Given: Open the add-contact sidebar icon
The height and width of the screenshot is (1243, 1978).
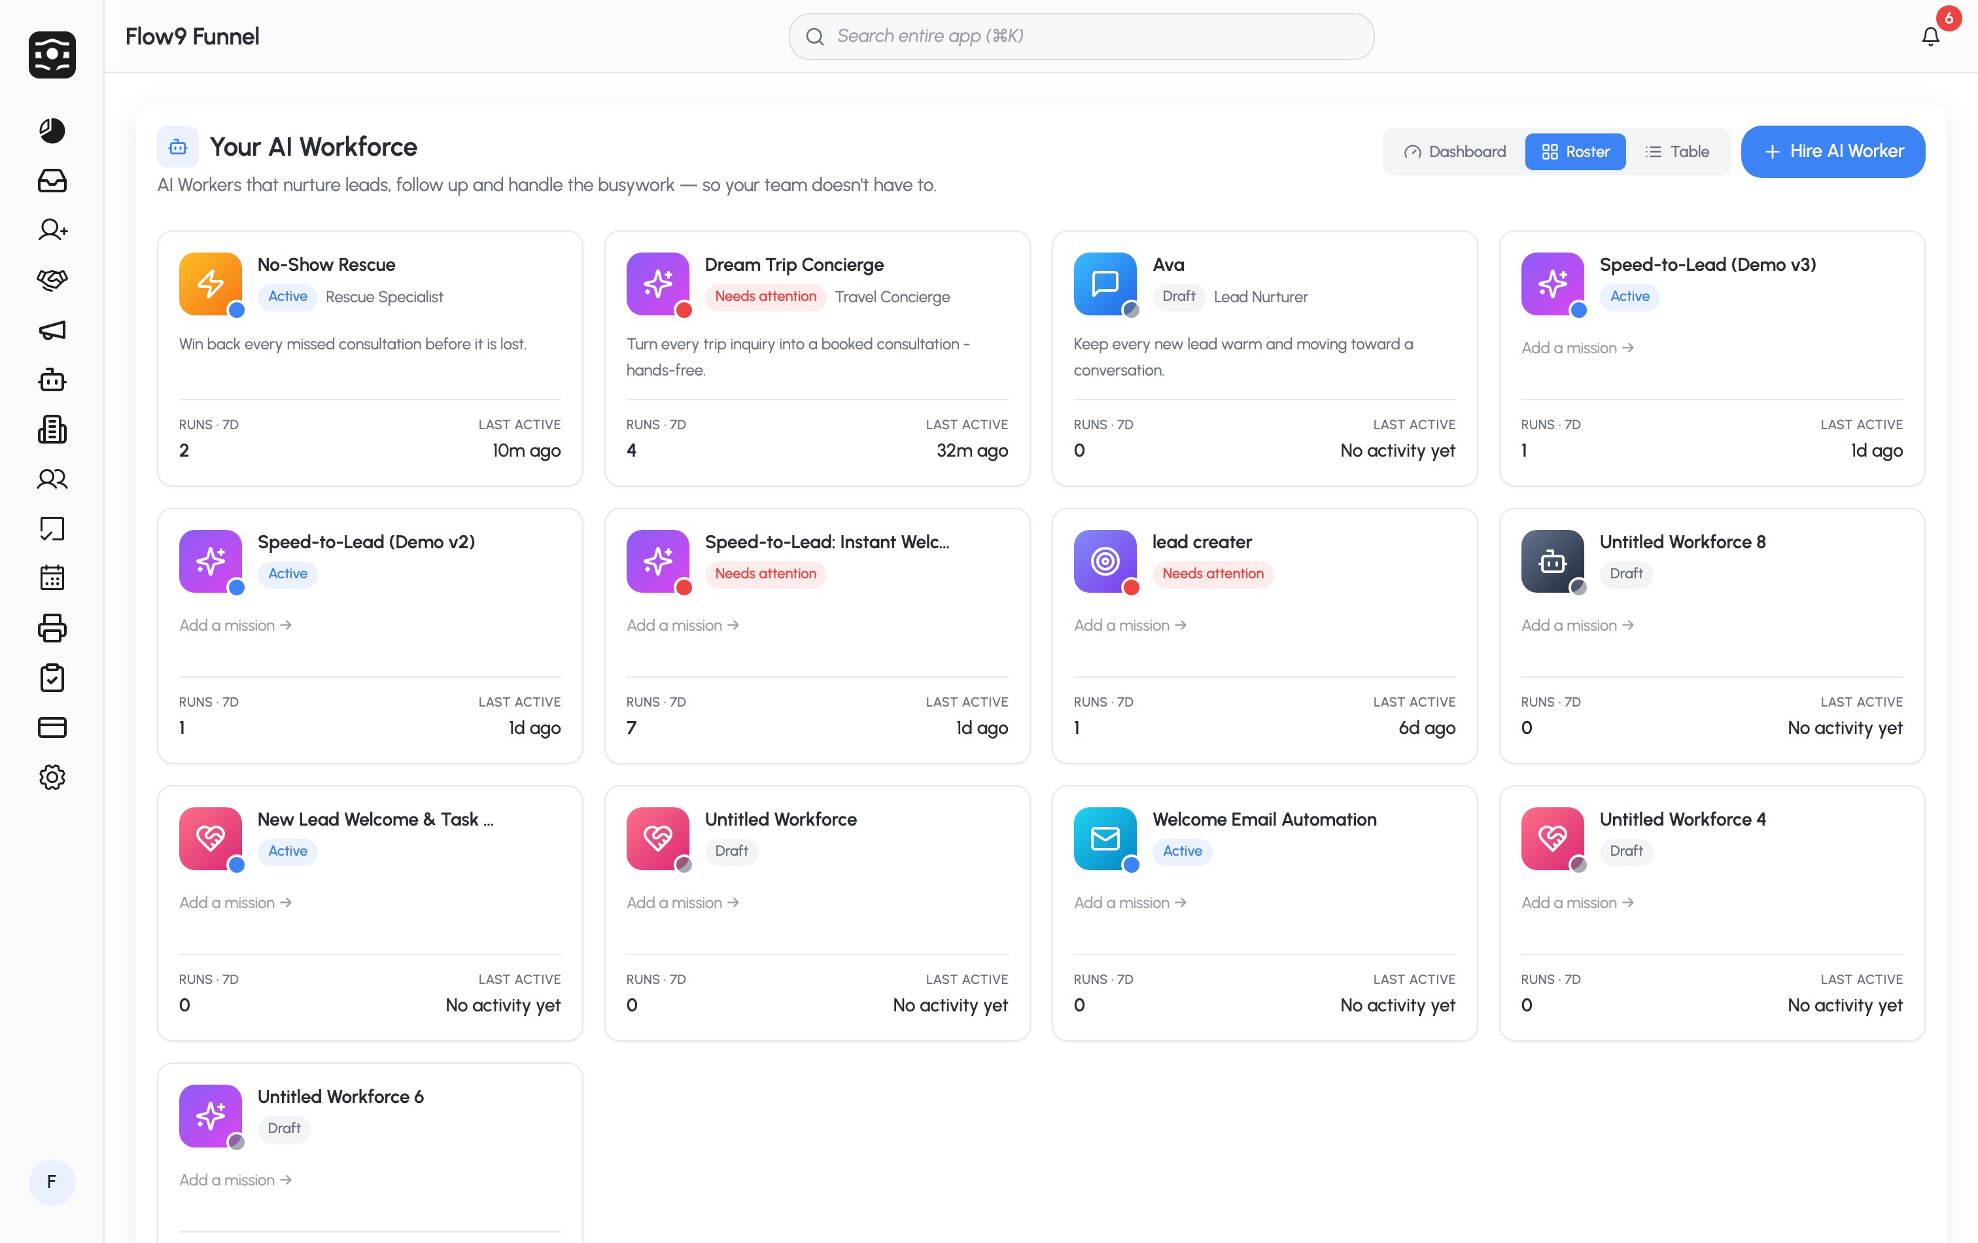Looking at the screenshot, I should coord(52,230).
